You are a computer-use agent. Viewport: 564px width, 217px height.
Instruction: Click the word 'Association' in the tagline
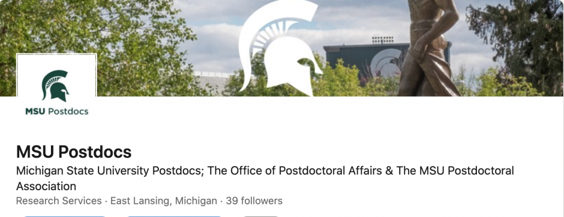[46, 186]
